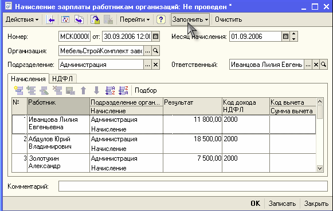Click the Ответственный field
Screen dimensions: 333x211
[267, 65]
